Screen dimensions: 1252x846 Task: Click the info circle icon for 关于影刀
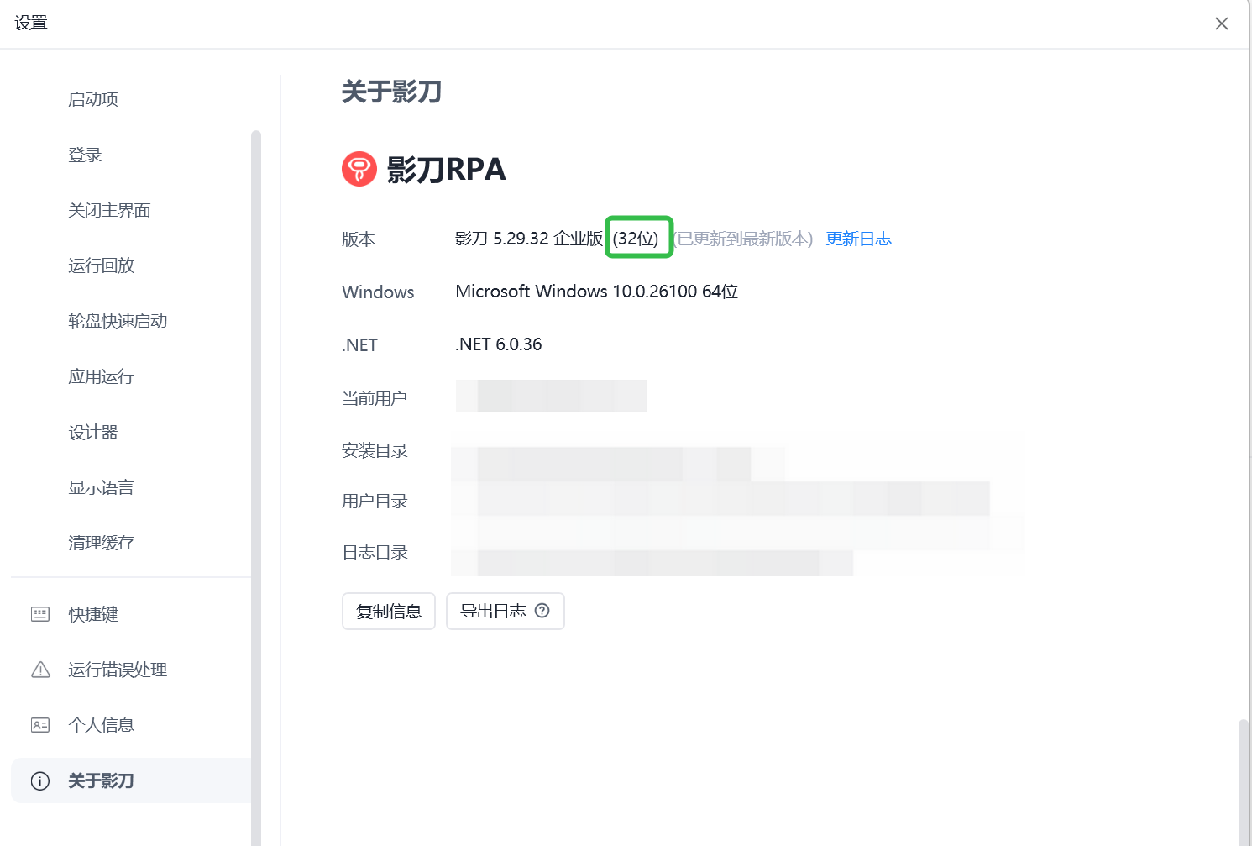tap(40, 781)
